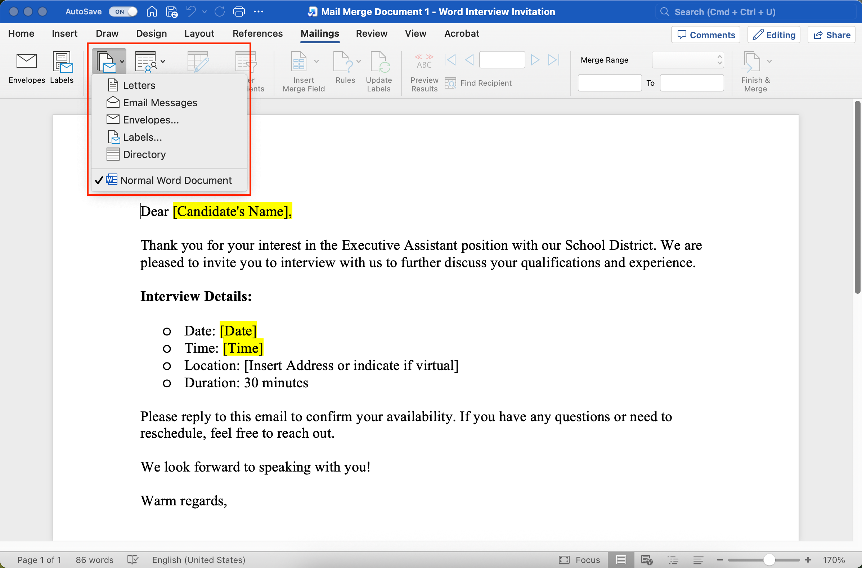Open the References ribbon tab
Screen dimensions: 862x568
pyautogui.click(x=257, y=33)
